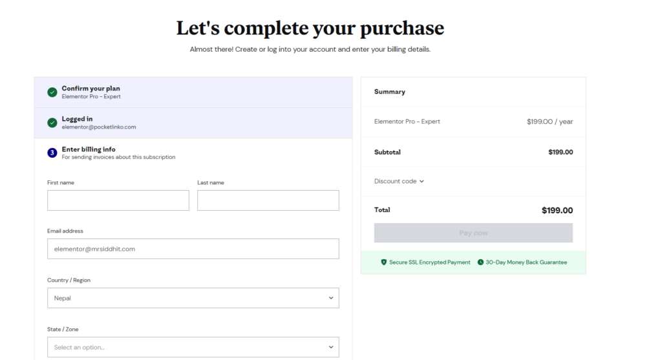Expand the Discount code section
This screenshot has height=360, width=662.
click(399, 181)
